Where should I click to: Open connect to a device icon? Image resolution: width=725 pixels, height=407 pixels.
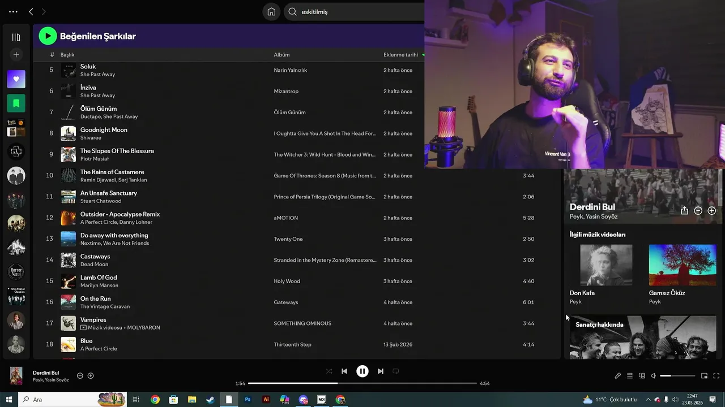[642, 376]
